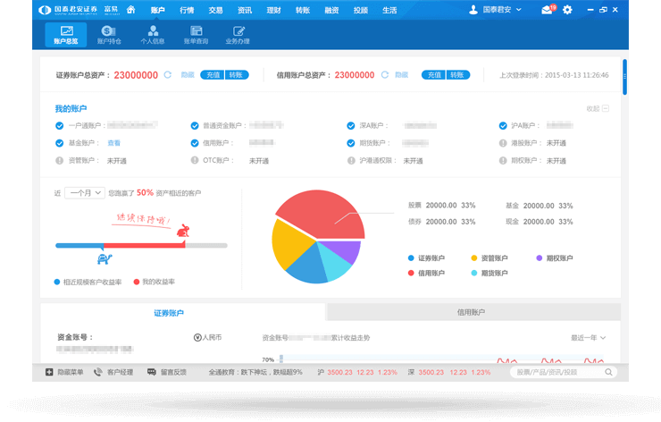Image resolution: width=661 pixels, height=422 pixels.
Task: Open the 理财 menu
Action: coord(273,10)
